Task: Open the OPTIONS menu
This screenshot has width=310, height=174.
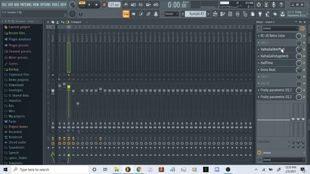Action: 45,4
